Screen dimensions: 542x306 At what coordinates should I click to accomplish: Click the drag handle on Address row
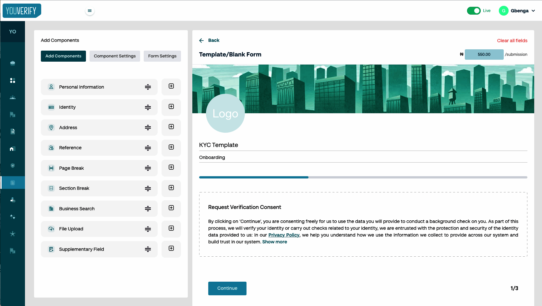(x=148, y=128)
